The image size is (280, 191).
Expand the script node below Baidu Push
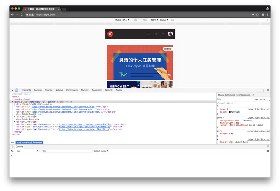pyautogui.click(x=14, y=122)
